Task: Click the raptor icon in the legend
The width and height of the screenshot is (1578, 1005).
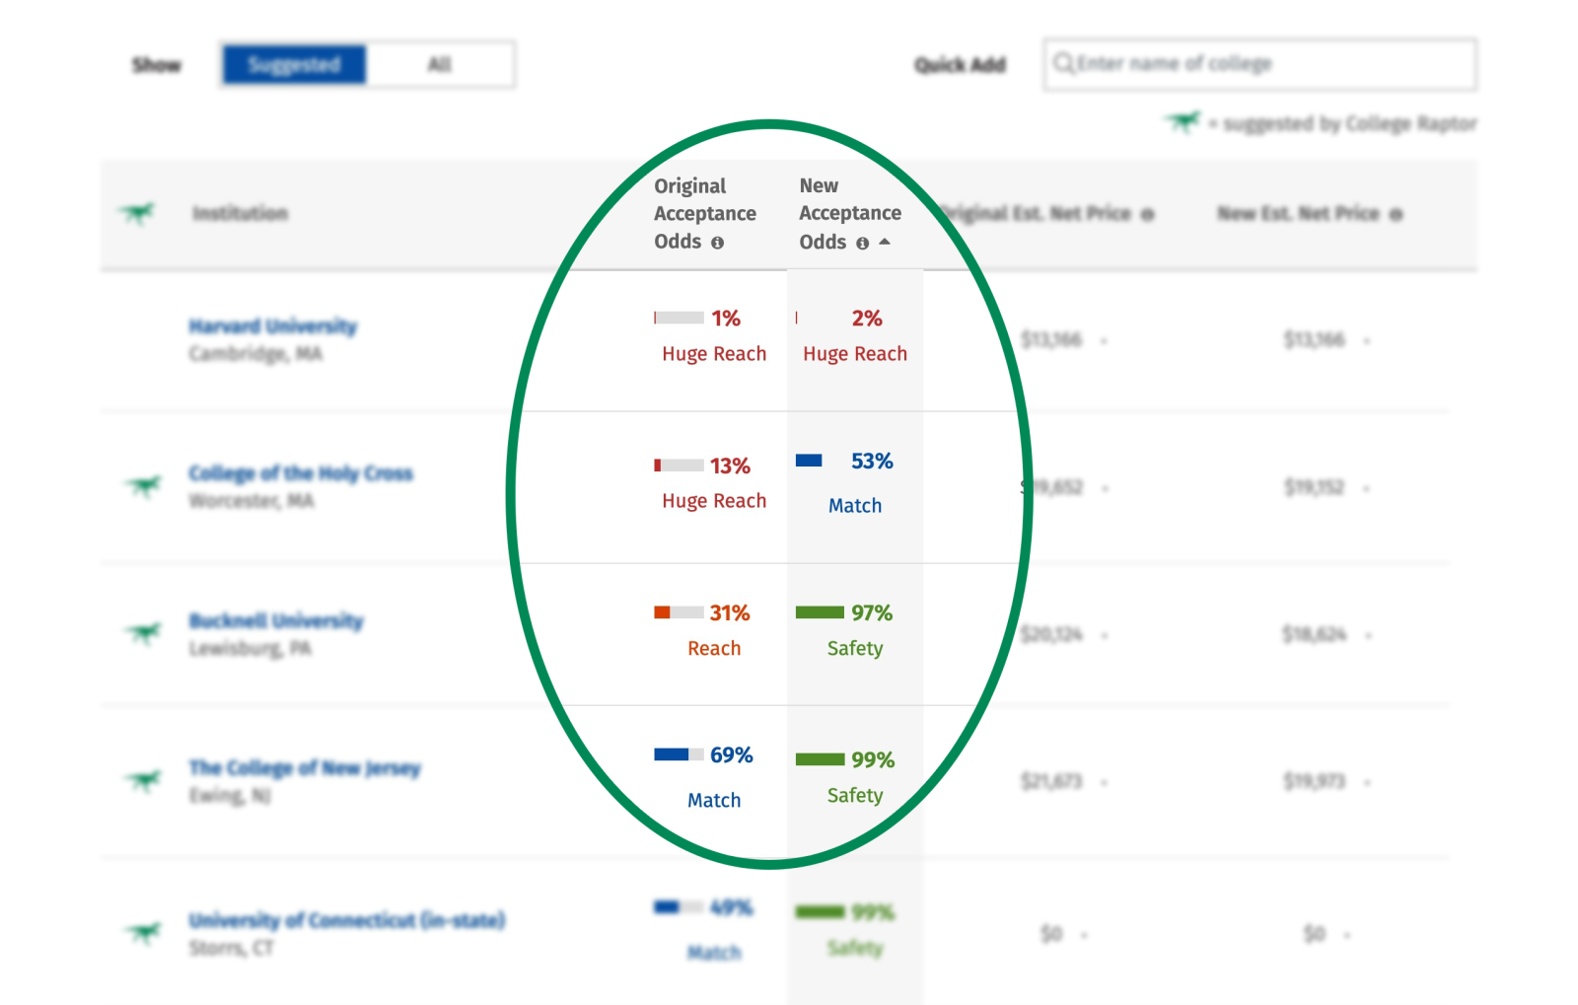Action: tap(1183, 122)
